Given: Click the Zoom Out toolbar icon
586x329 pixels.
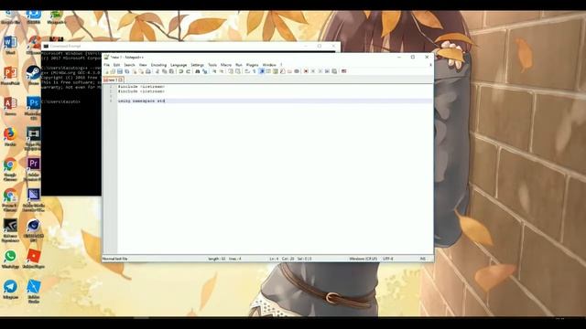Looking at the screenshot, I should [x=222, y=71].
